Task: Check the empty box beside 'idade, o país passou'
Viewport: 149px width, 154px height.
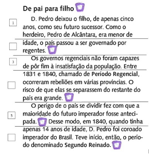Action: (x=13, y=46)
